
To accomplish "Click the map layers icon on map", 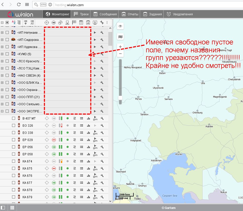I will 120,37.
